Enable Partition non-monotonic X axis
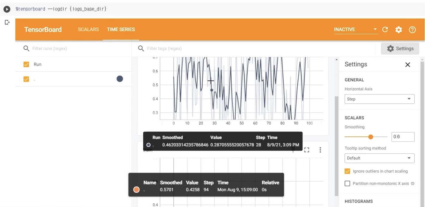Viewport: 425px width, 207px height. (347, 183)
